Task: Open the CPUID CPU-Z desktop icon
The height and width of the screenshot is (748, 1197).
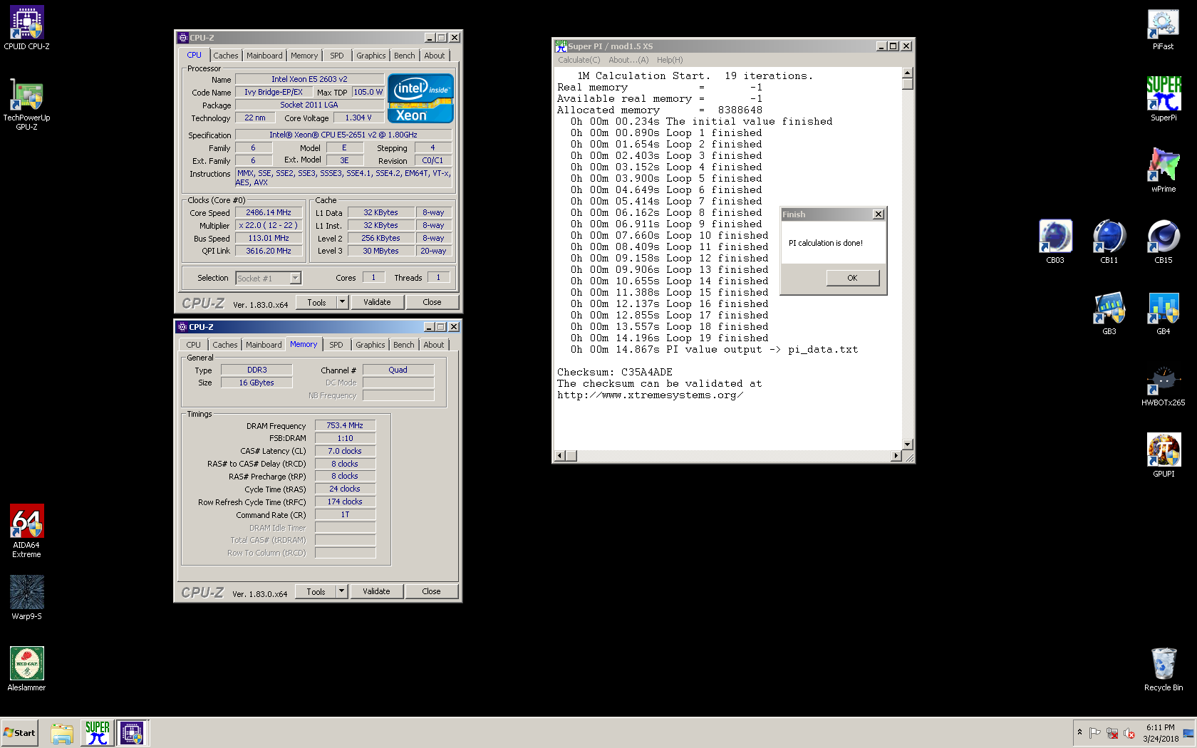Action: (x=26, y=28)
